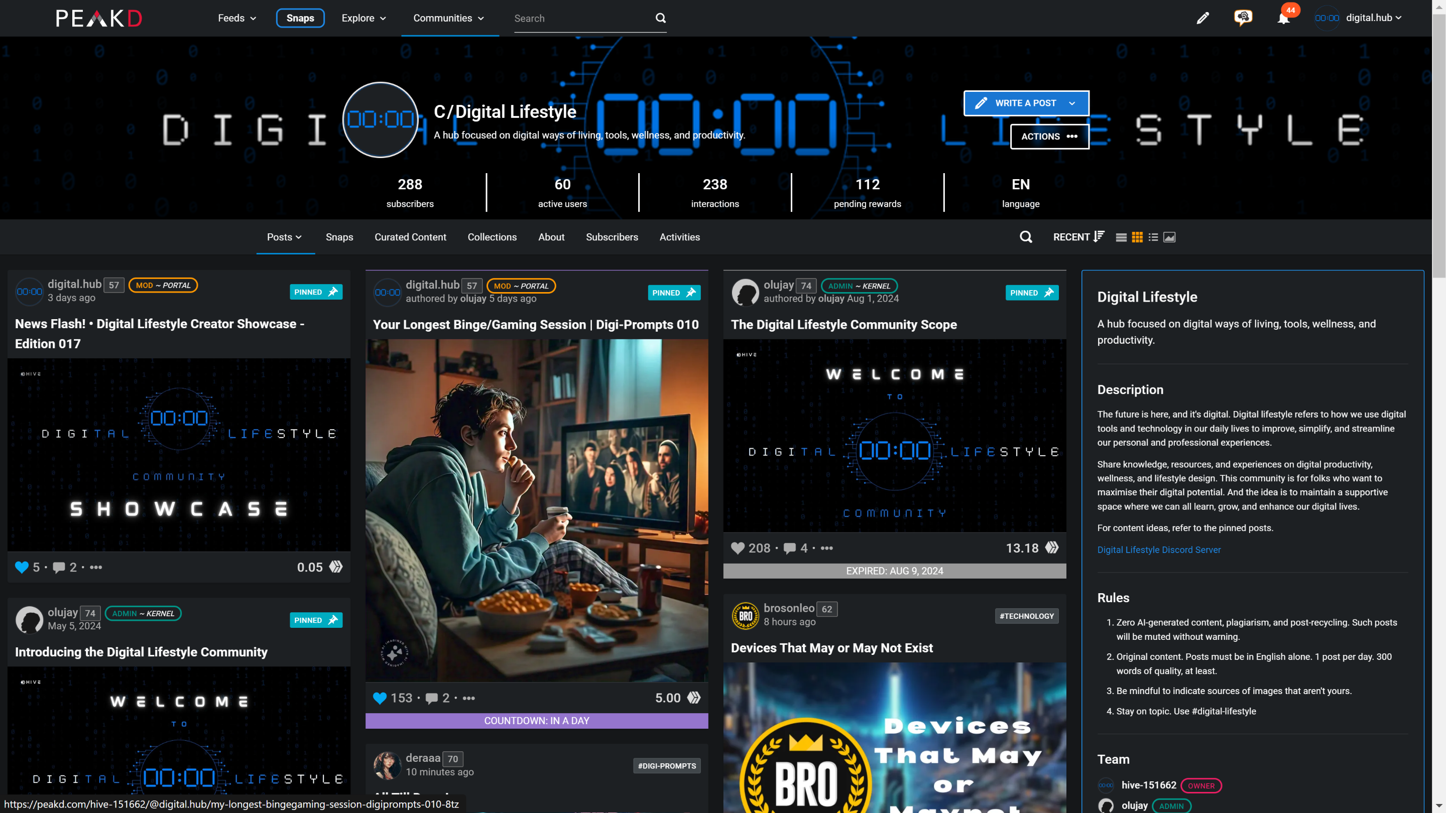Open deraaa profile name

pos(423,758)
